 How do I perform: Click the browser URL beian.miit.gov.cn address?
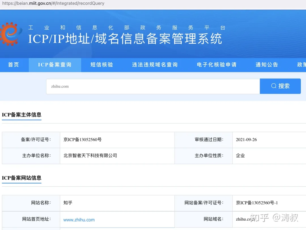point(53,3)
